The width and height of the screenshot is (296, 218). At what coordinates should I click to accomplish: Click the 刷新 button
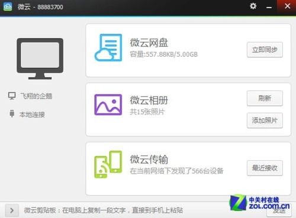coord(265,98)
